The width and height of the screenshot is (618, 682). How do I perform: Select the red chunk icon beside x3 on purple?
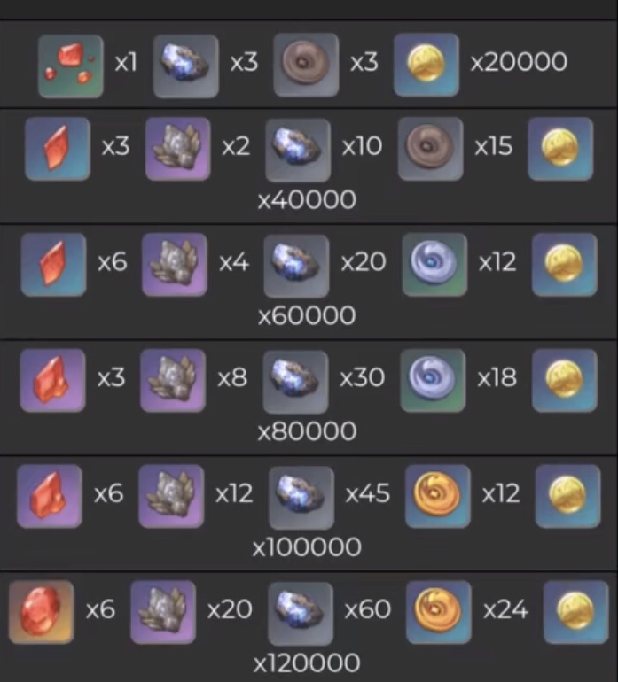[x=52, y=380]
